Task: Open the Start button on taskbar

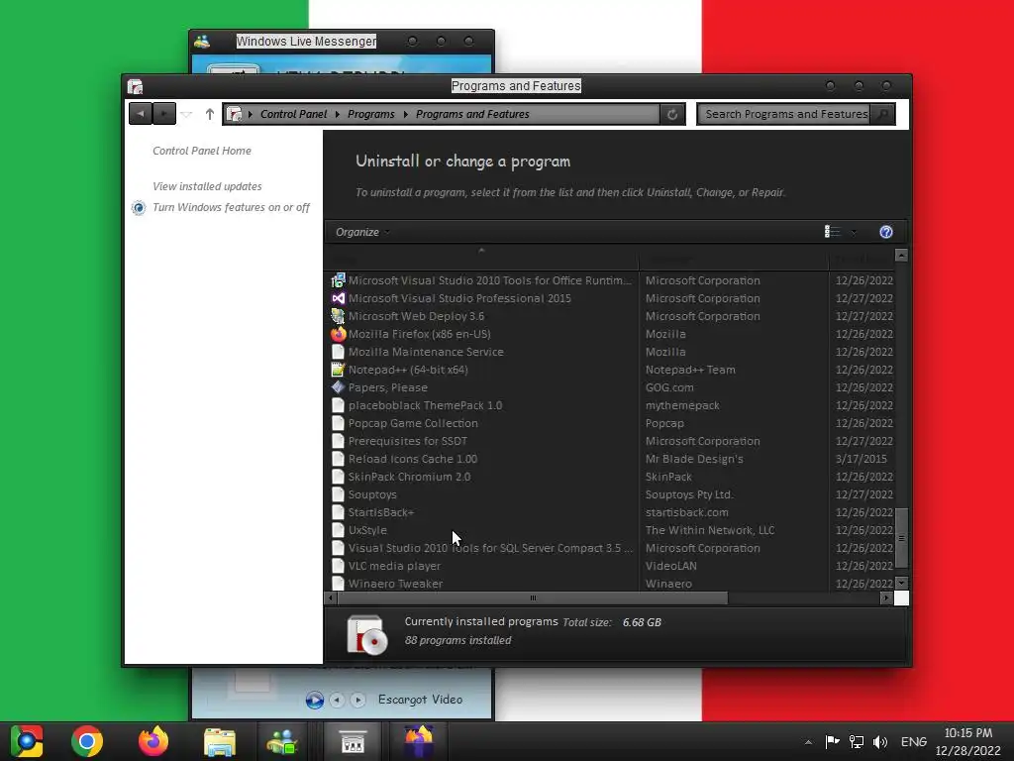Action: [x=27, y=741]
